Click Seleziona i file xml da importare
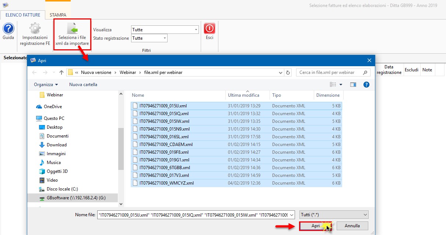This screenshot has width=446, height=235. click(x=72, y=34)
